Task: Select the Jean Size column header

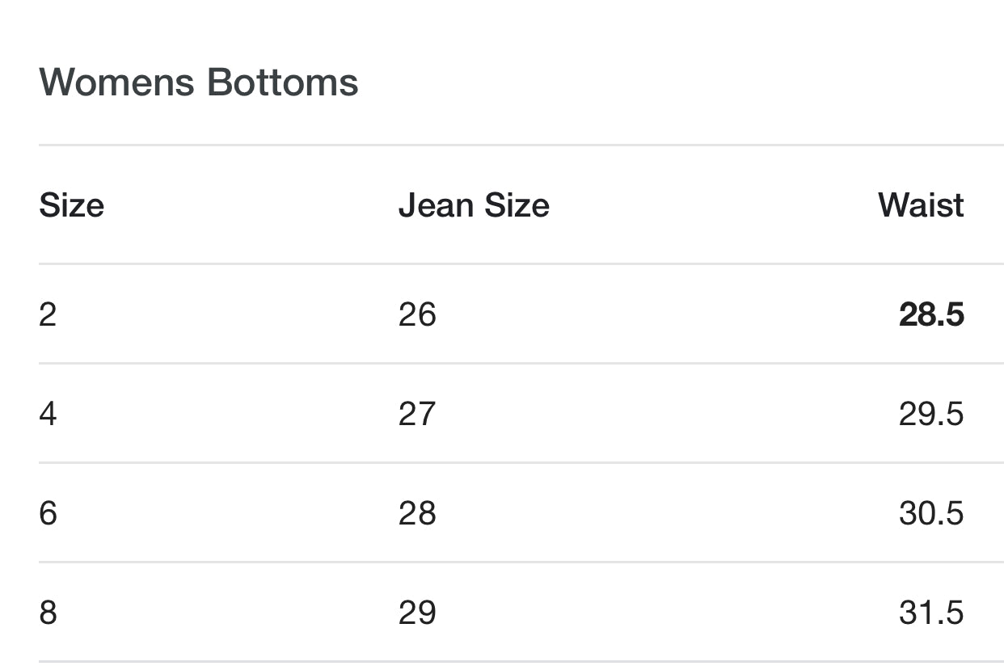Action: (474, 205)
